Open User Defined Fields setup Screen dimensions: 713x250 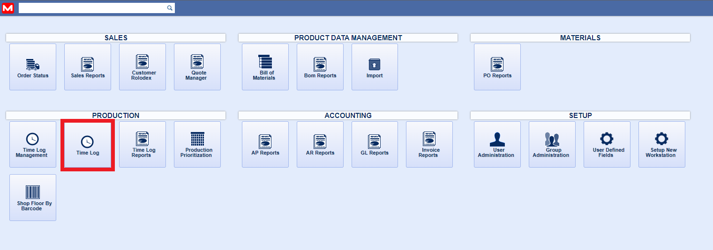(607, 144)
